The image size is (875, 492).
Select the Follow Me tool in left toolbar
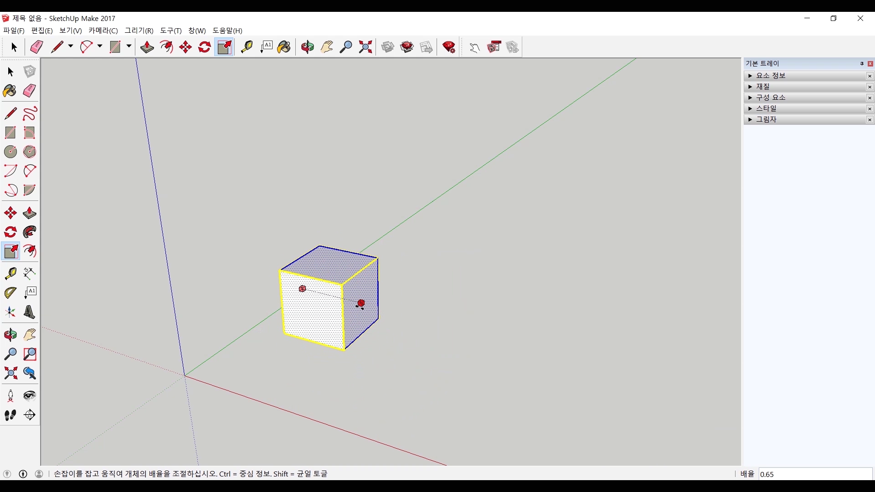(30, 232)
